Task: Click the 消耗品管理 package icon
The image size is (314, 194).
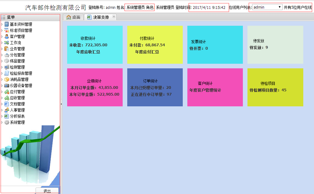Action: pyautogui.click(x=7, y=79)
